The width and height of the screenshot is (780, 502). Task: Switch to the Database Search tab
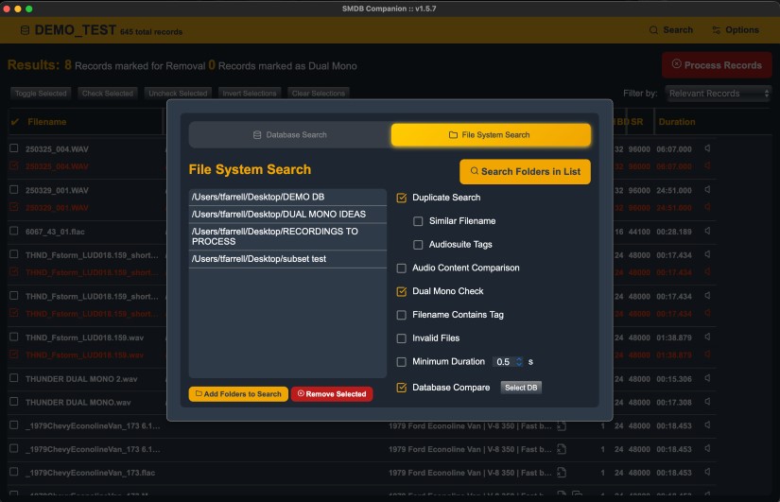pyautogui.click(x=289, y=135)
